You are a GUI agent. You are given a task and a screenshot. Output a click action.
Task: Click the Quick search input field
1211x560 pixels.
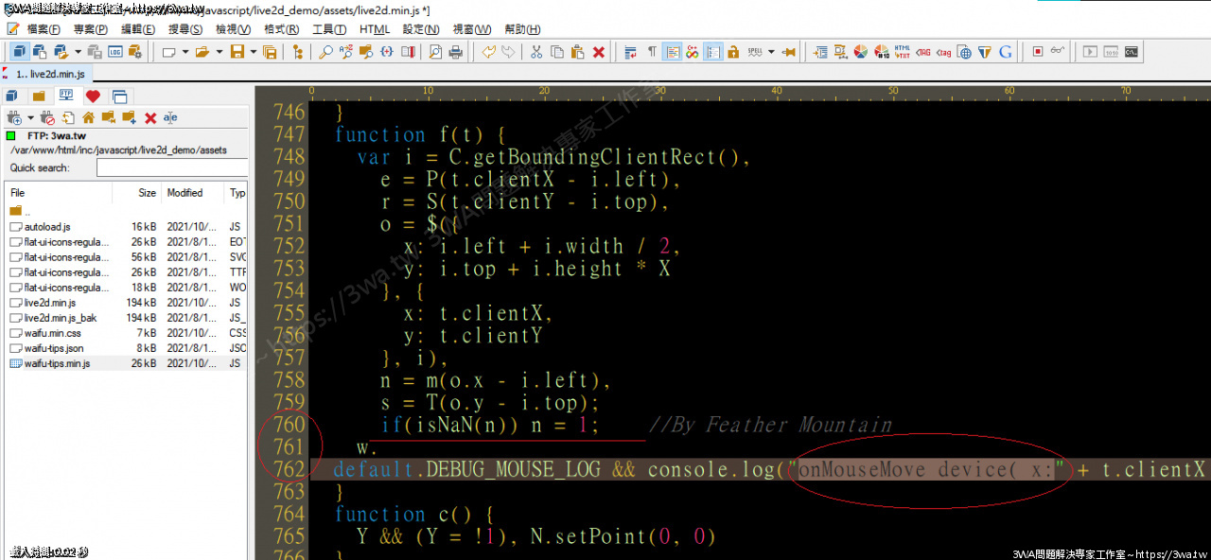pyautogui.click(x=171, y=168)
